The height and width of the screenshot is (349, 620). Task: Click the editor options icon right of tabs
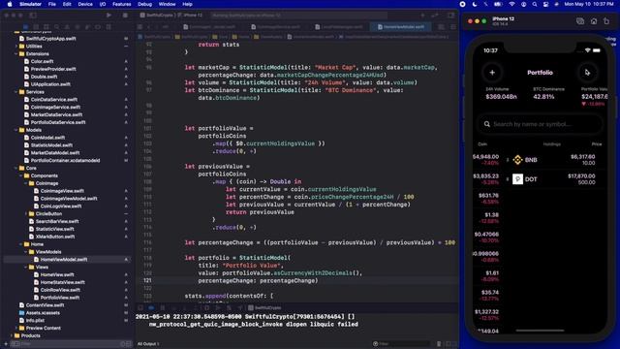coord(441,27)
